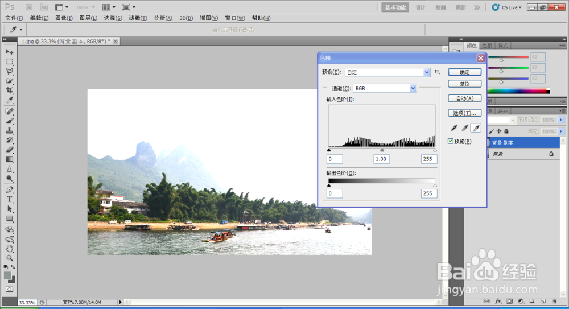Select the Spot Healing Brush tool
Image resolution: width=569 pixels, height=309 pixels.
coord(10,112)
